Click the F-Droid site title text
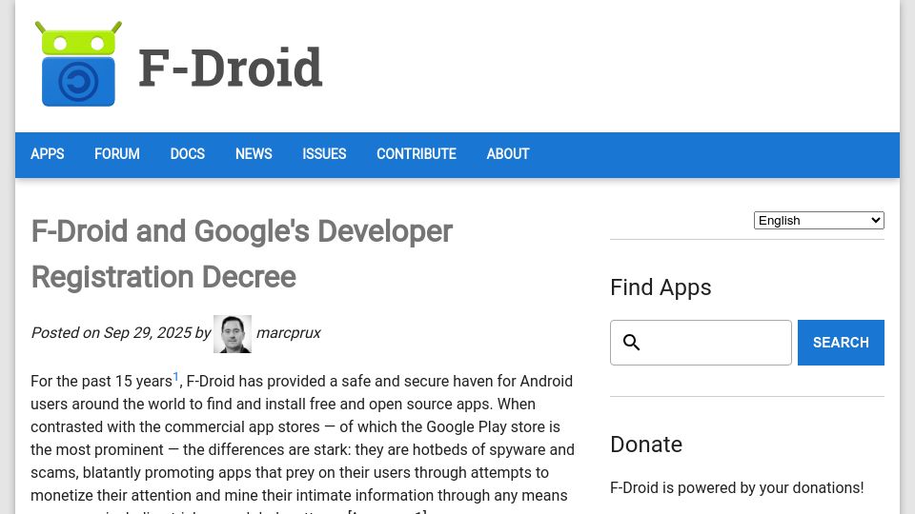This screenshot has height=514, width=915. (231, 69)
